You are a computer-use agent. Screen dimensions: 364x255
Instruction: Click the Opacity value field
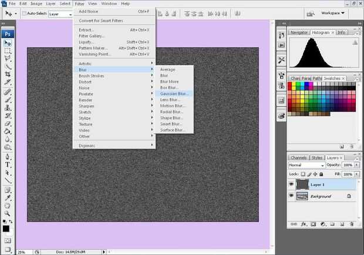[348, 165]
